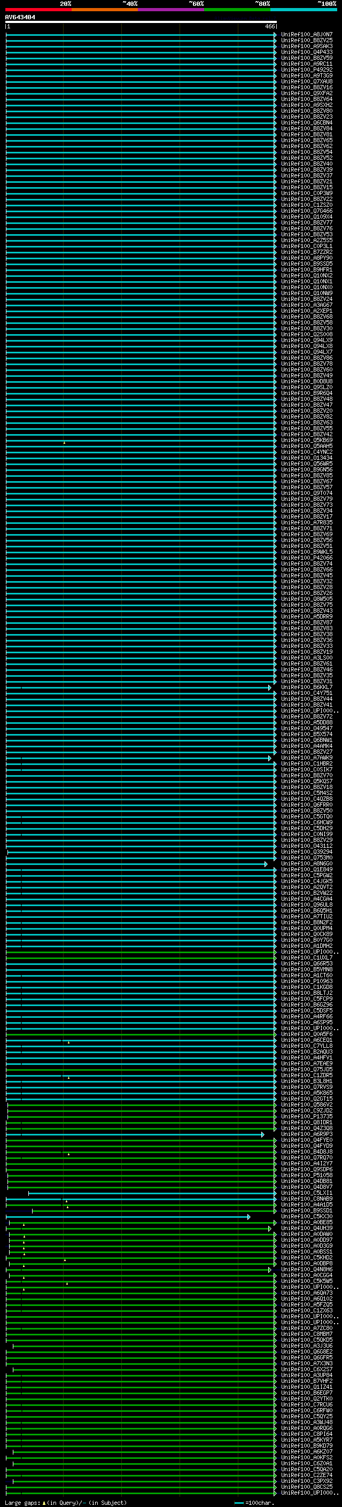Open hit UniRef100_A9SAK3
The height and width of the screenshot is (1507, 342).
pos(307,46)
